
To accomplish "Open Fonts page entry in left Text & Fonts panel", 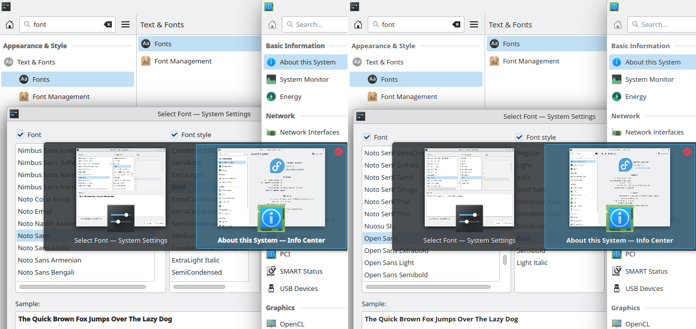I will tap(200, 44).
